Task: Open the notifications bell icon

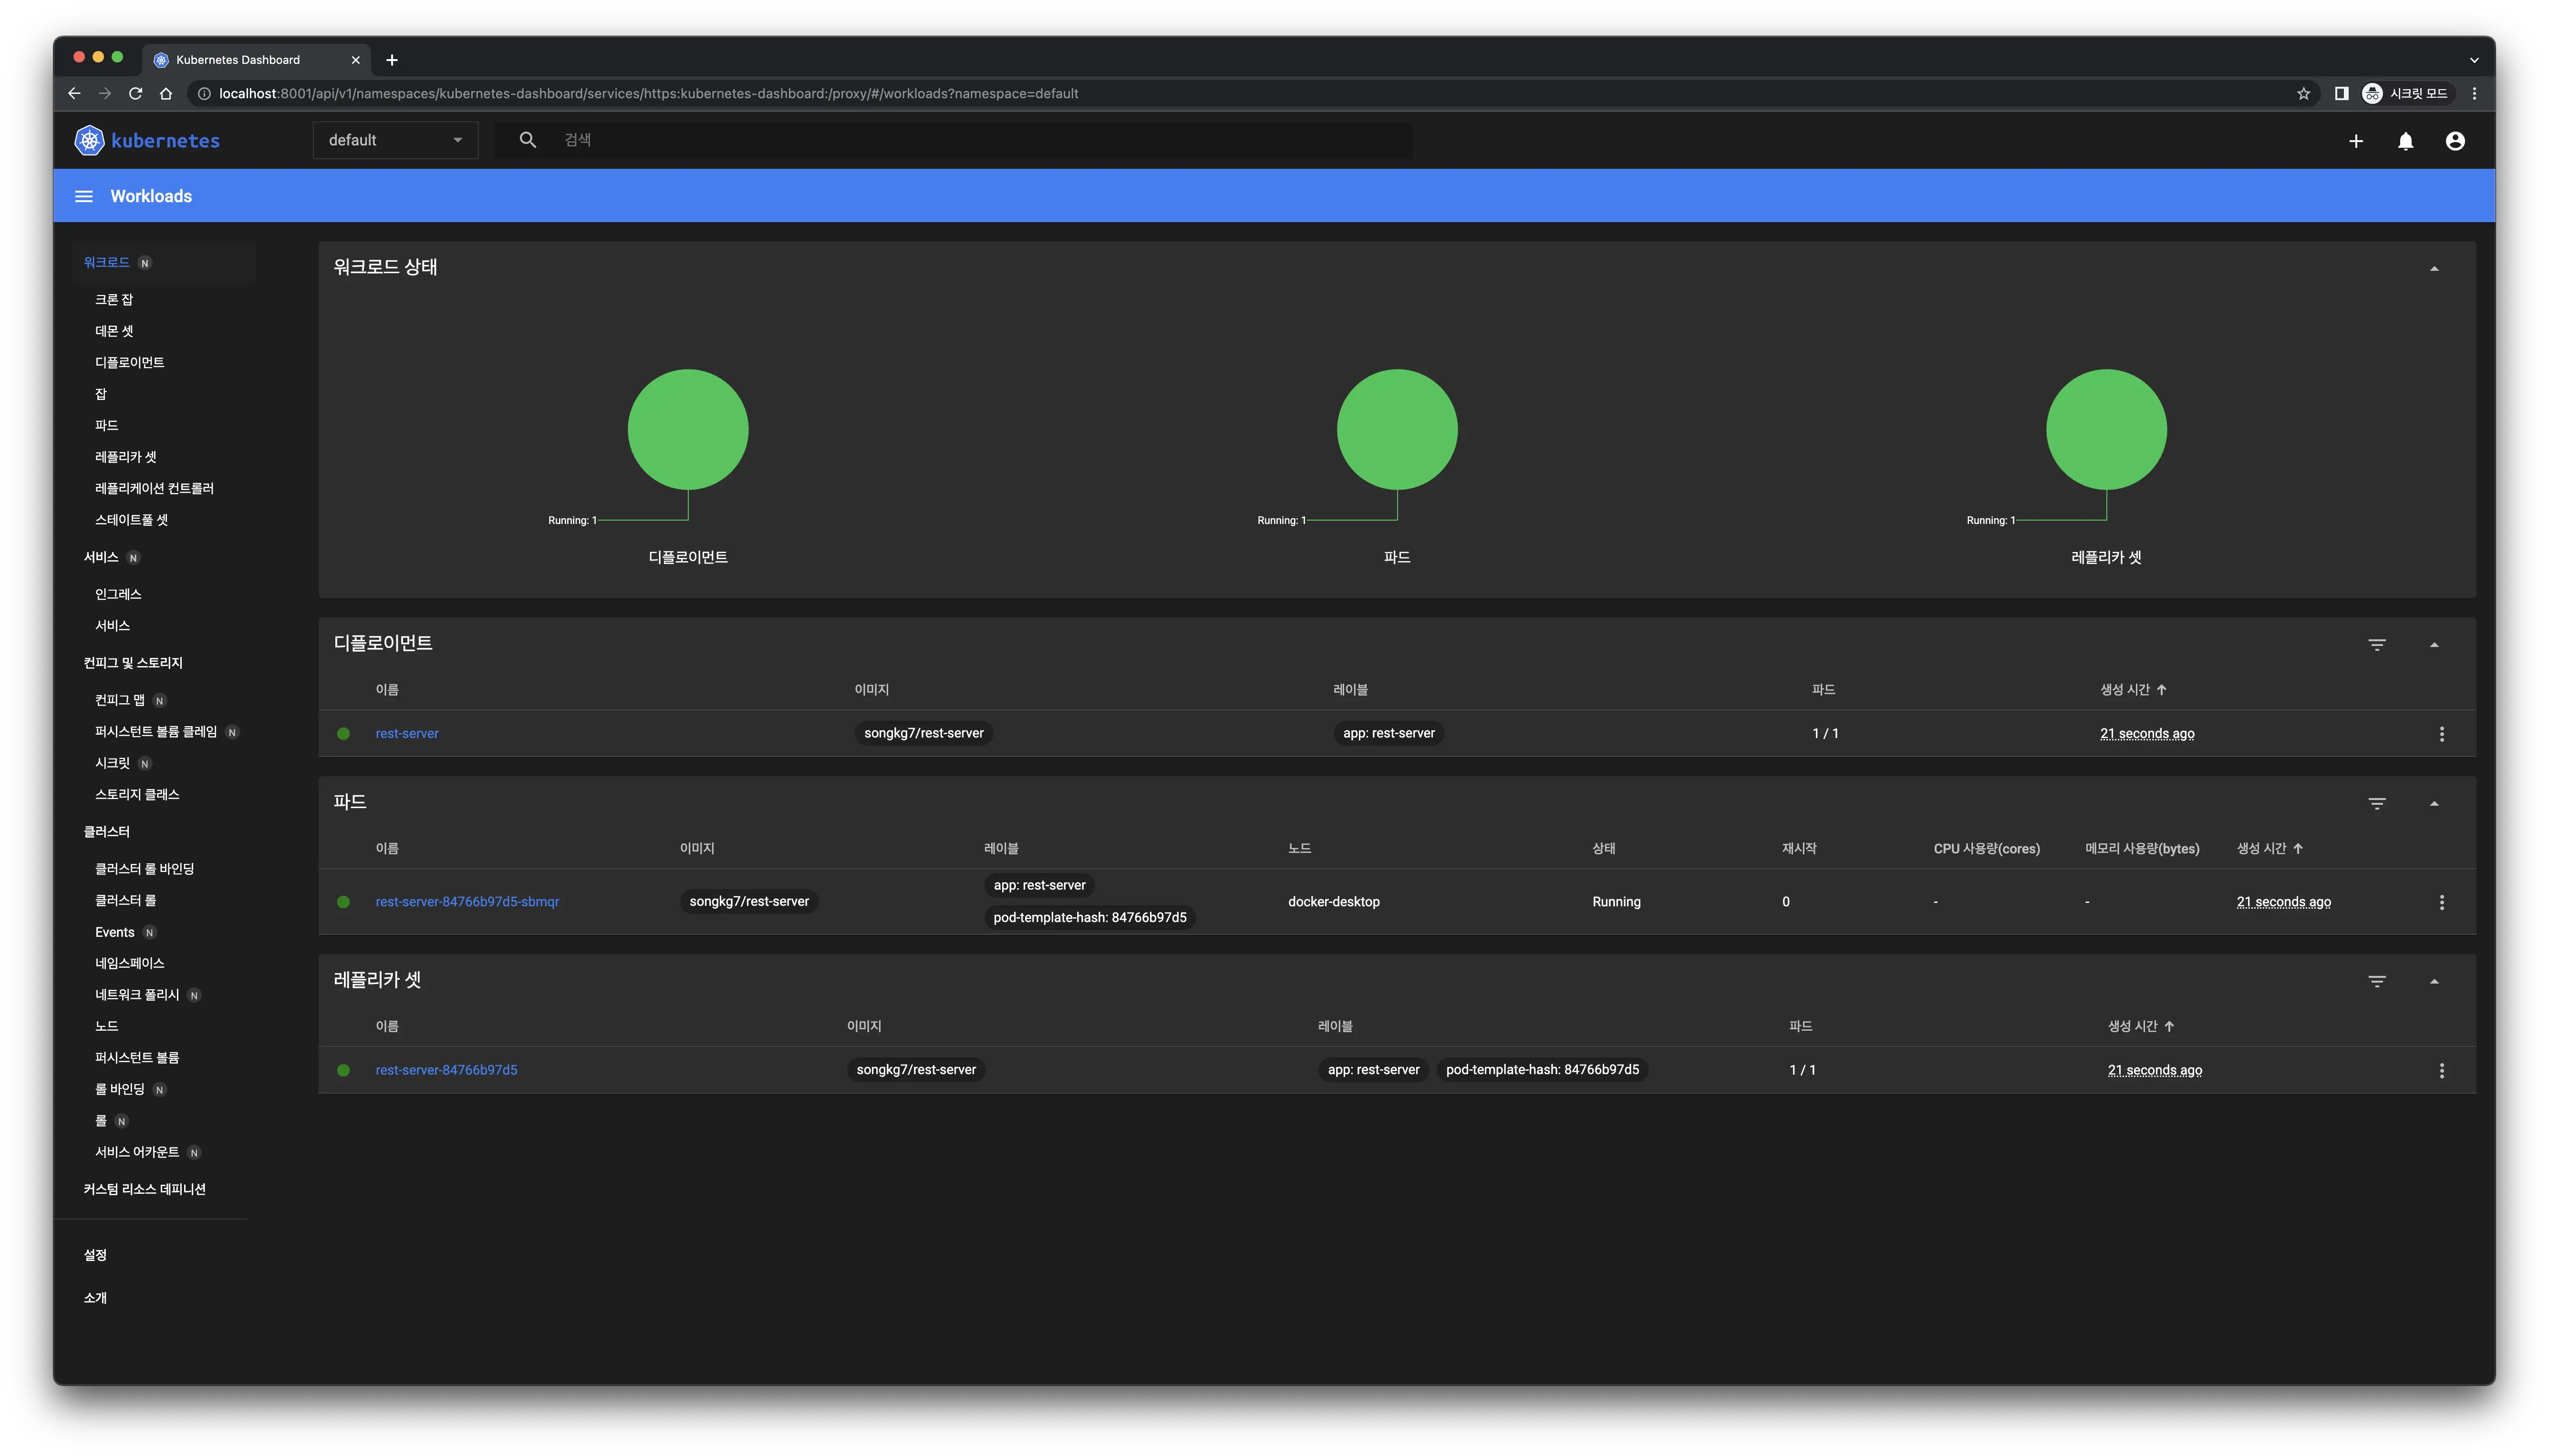Action: pos(2405,141)
